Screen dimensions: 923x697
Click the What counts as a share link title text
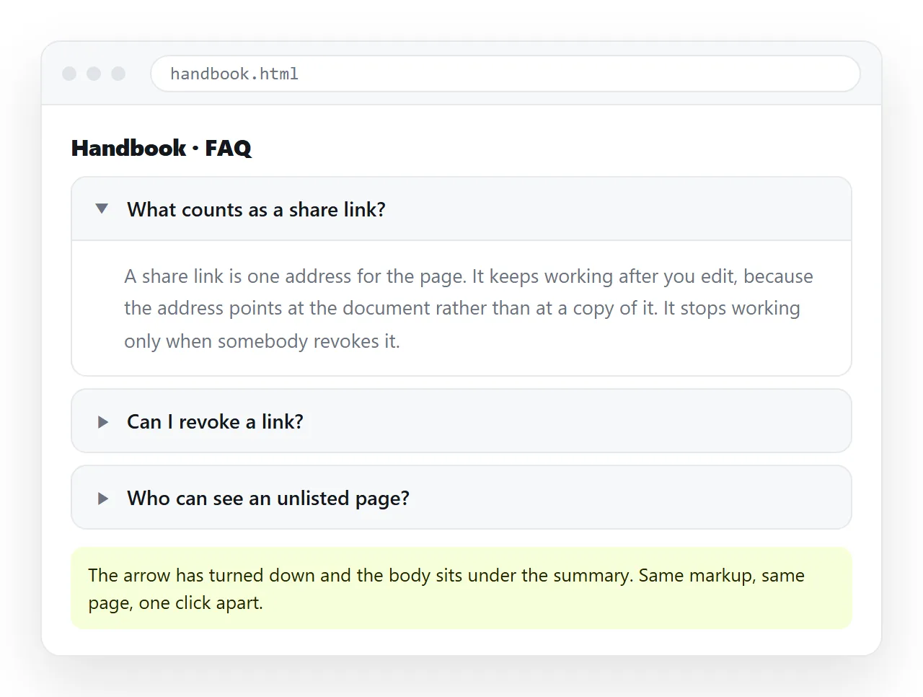(x=257, y=210)
